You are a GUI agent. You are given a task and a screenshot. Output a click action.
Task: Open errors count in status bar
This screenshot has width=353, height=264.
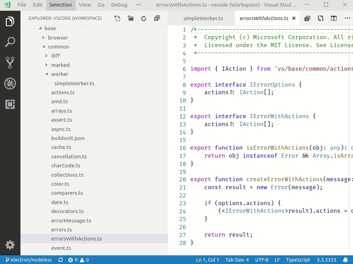coord(73,260)
